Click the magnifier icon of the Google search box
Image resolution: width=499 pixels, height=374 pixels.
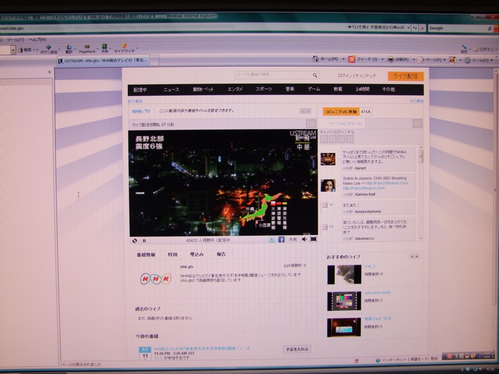click(490, 28)
